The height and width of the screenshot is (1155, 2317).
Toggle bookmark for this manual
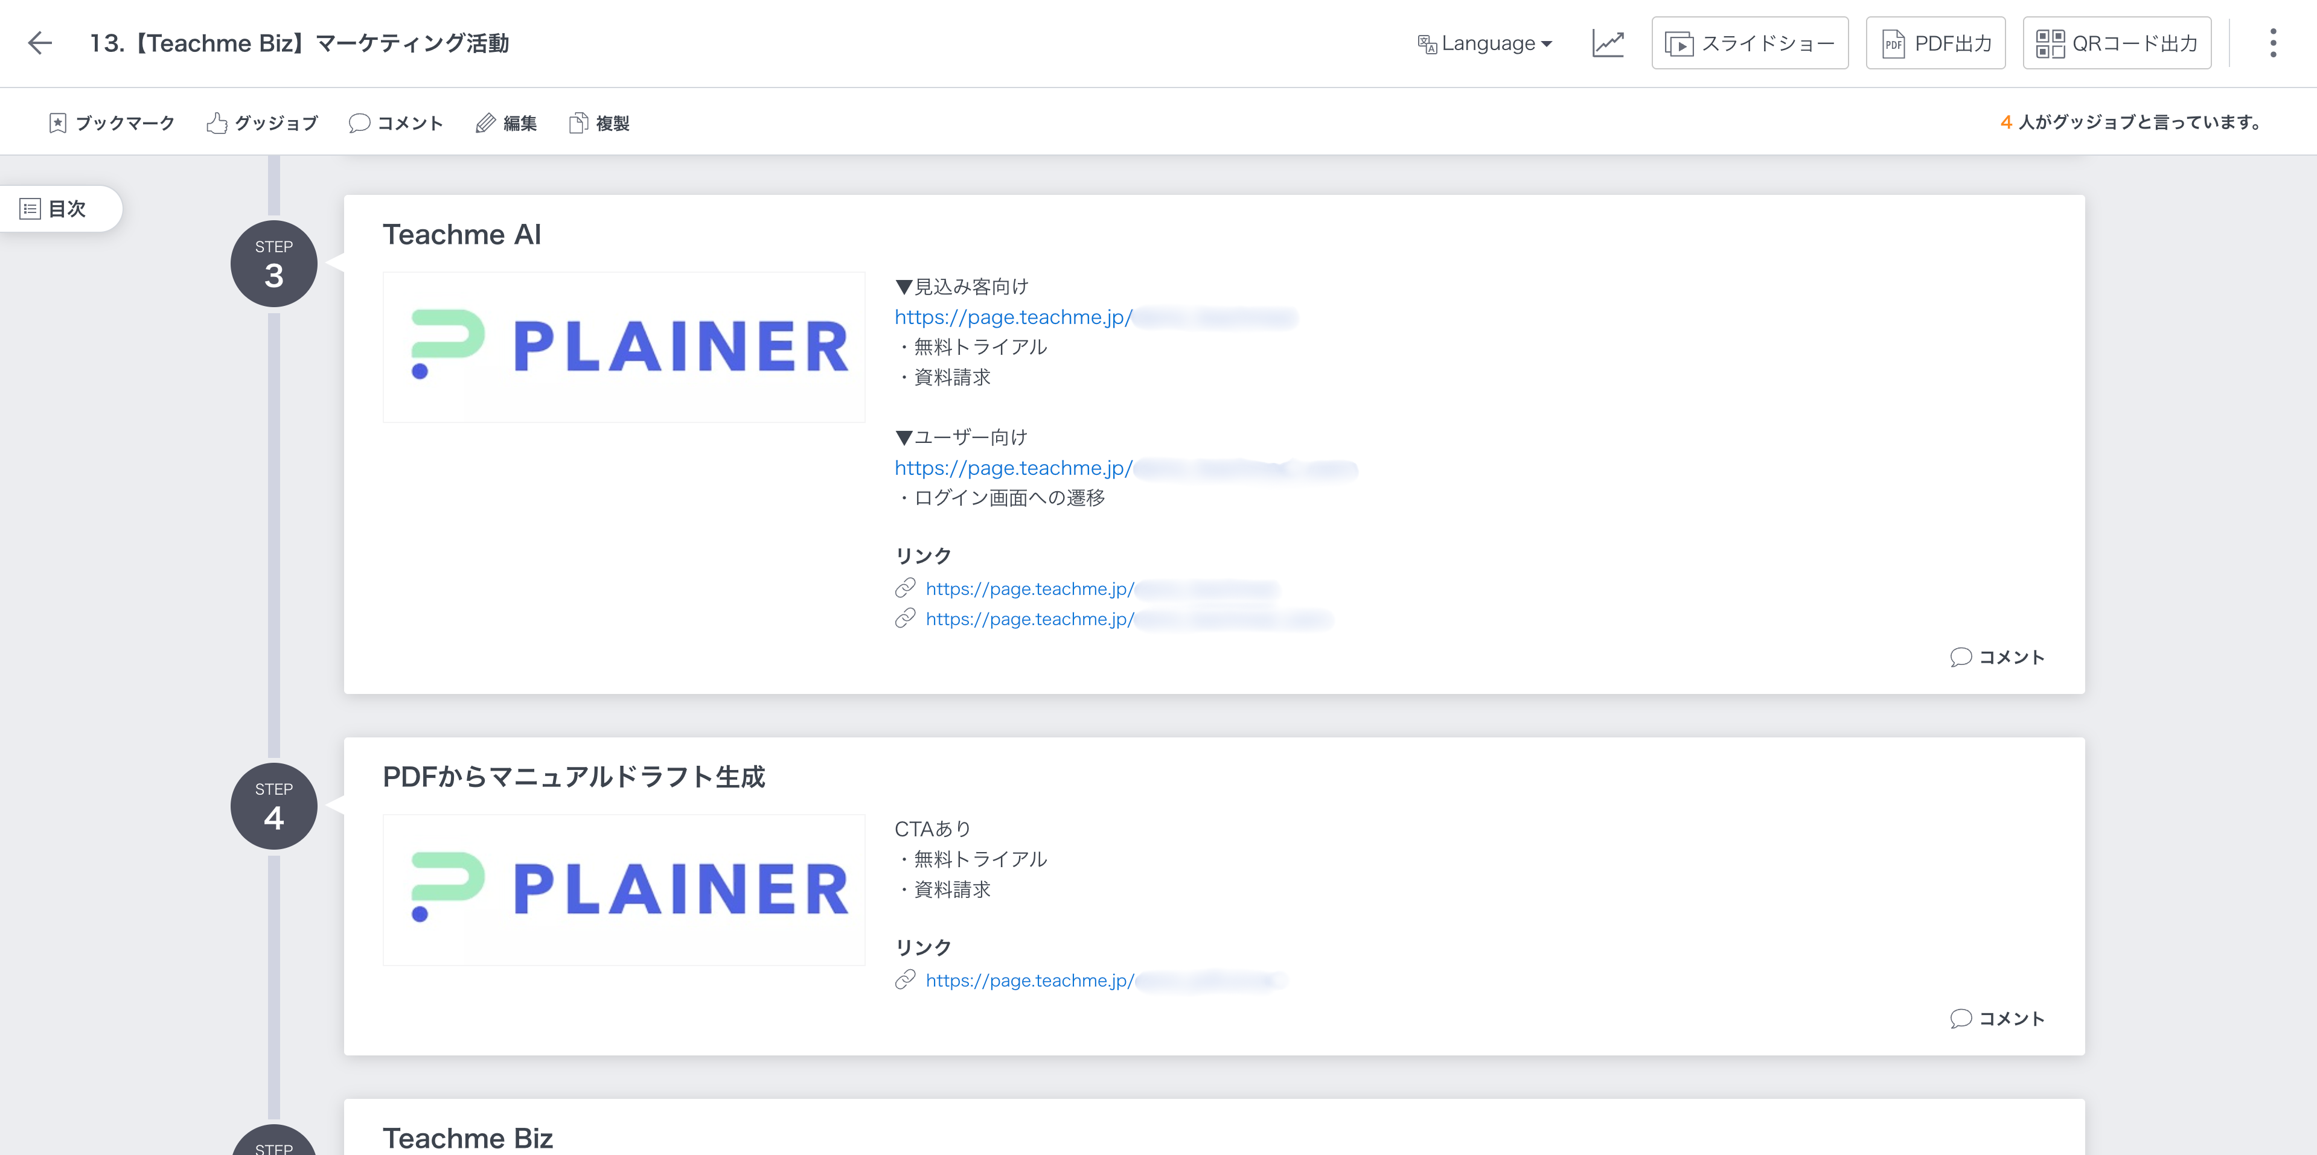pyautogui.click(x=112, y=123)
